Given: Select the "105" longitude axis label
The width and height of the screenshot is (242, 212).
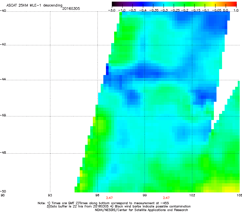Looking at the screenshot, I should pyautogui.click(x=239, y=195).
